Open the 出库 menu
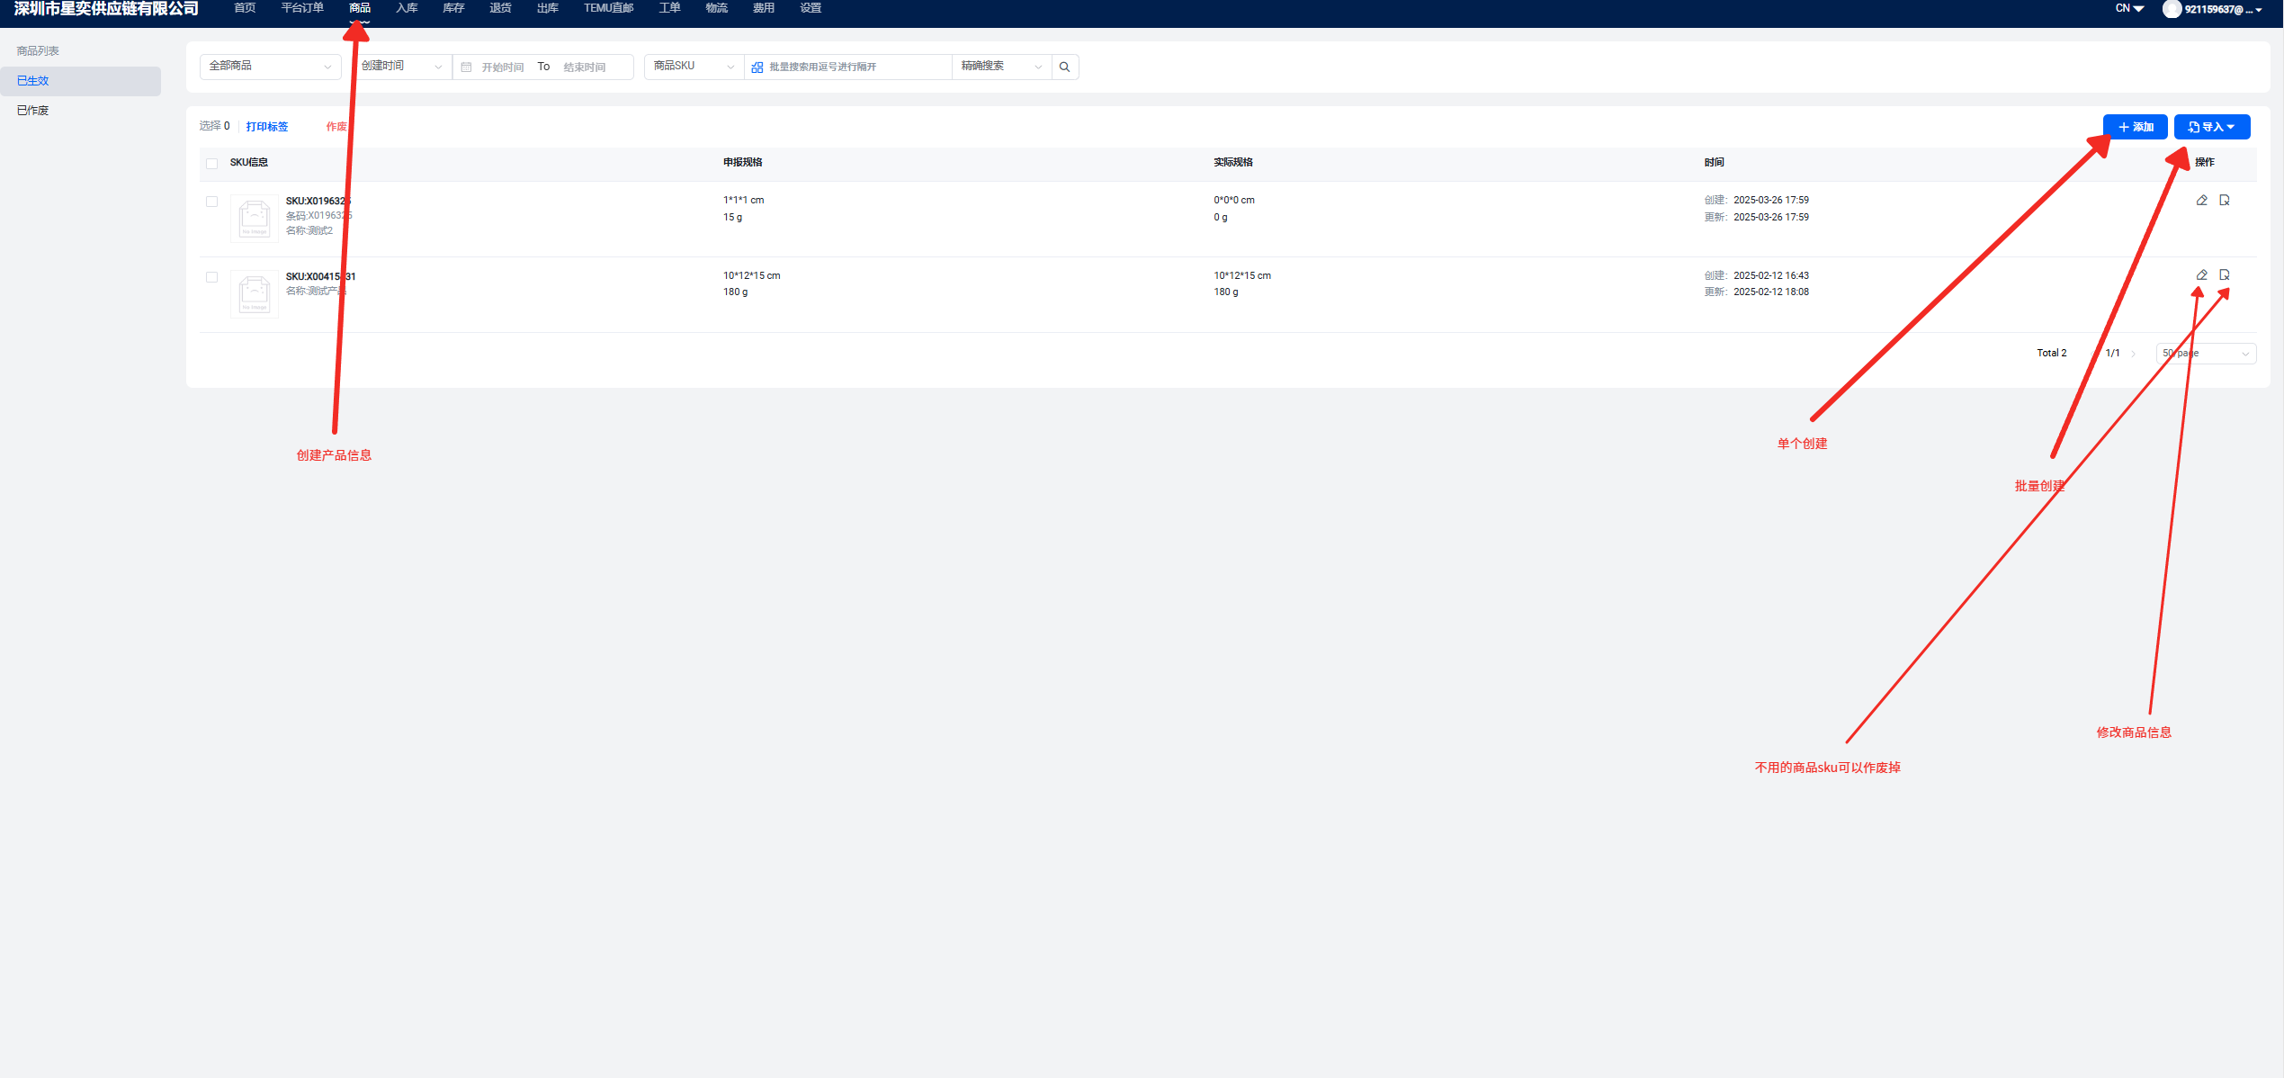 (x=547, y=8)
